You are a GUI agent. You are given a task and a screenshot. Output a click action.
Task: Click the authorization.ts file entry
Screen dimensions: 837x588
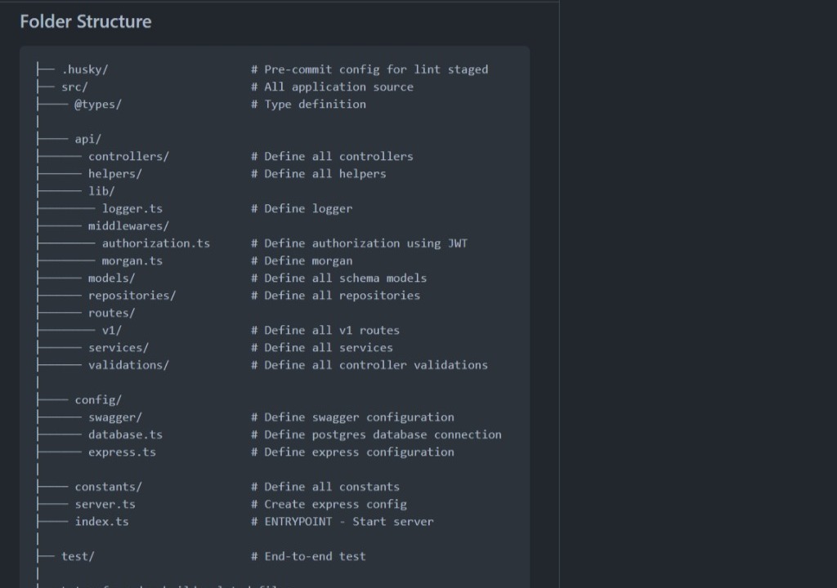155,243
